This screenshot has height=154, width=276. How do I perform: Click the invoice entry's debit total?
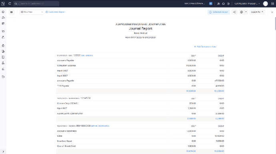191,151
